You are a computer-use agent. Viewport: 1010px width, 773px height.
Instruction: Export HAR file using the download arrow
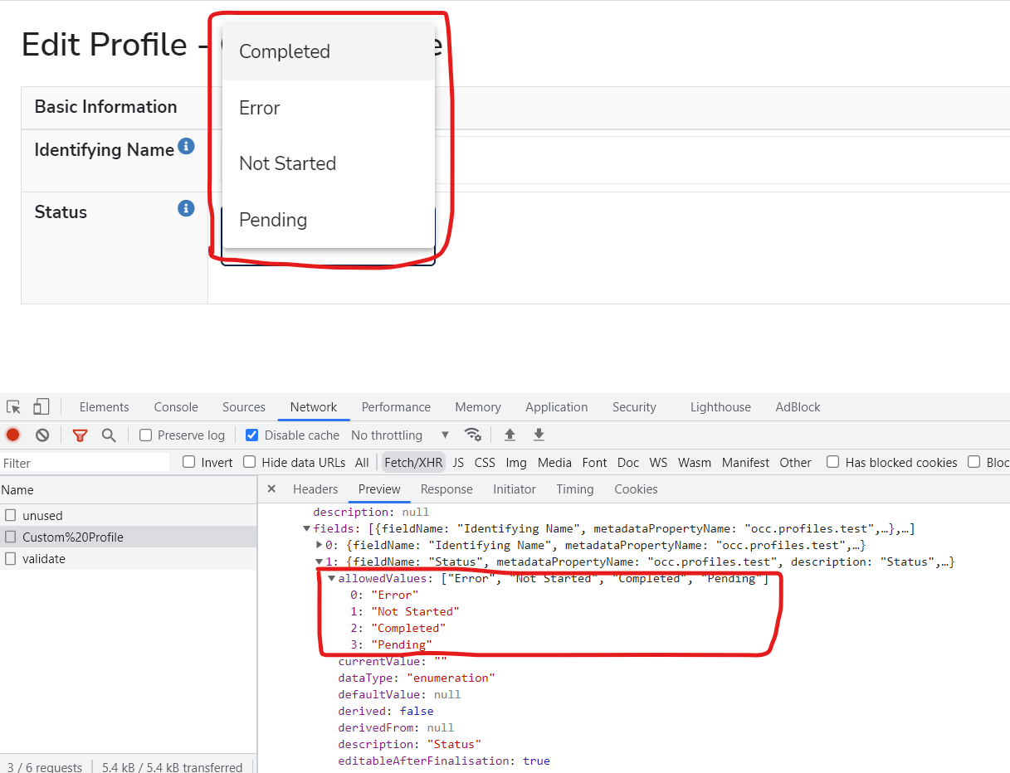tap(538, 434)
